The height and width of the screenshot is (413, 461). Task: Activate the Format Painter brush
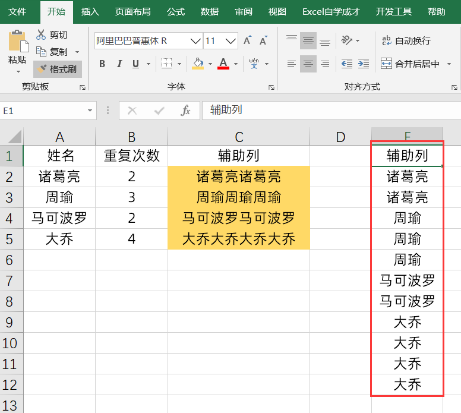(x=58, y=69)
